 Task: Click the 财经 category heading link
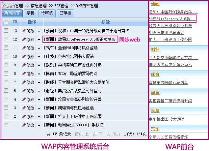point(155,50)
